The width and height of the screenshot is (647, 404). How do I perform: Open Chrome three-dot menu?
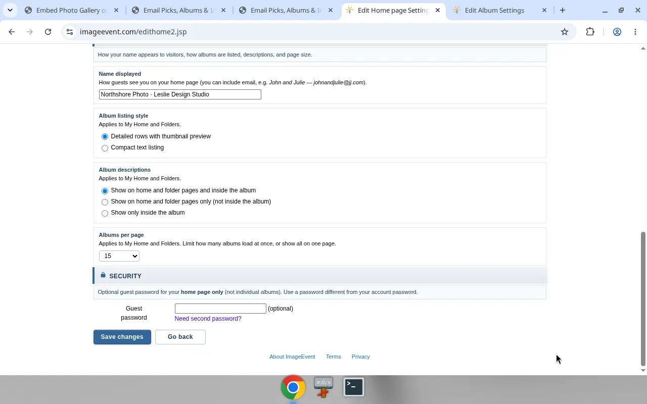(635, 32)
